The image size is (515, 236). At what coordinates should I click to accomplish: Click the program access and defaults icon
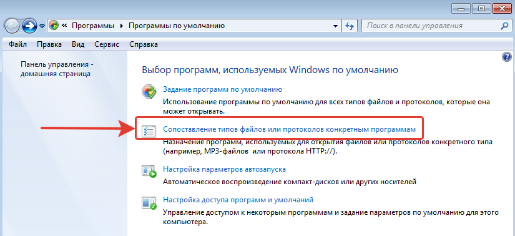click(149, 202)
